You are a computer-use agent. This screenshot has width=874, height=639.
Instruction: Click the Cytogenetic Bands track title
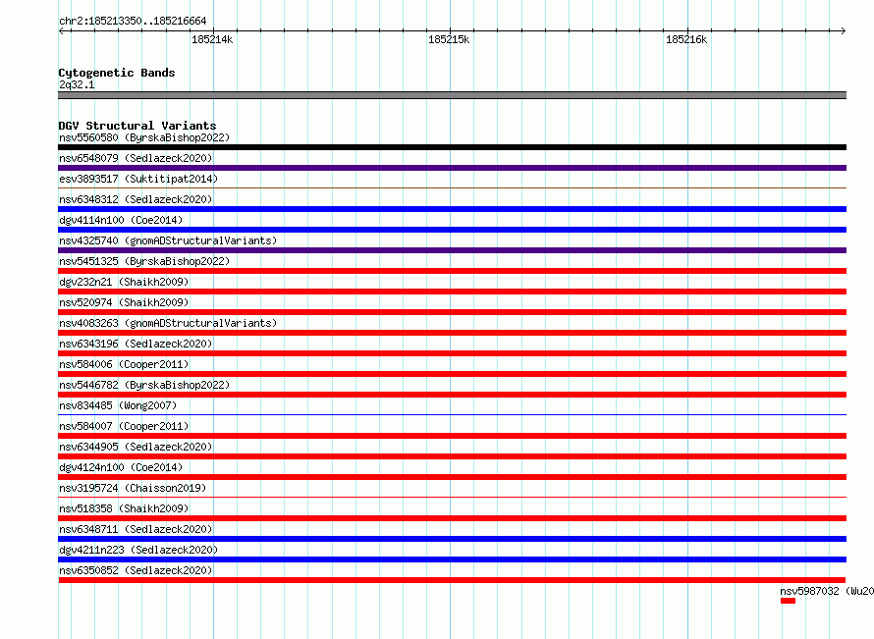(x=117, y=73)
